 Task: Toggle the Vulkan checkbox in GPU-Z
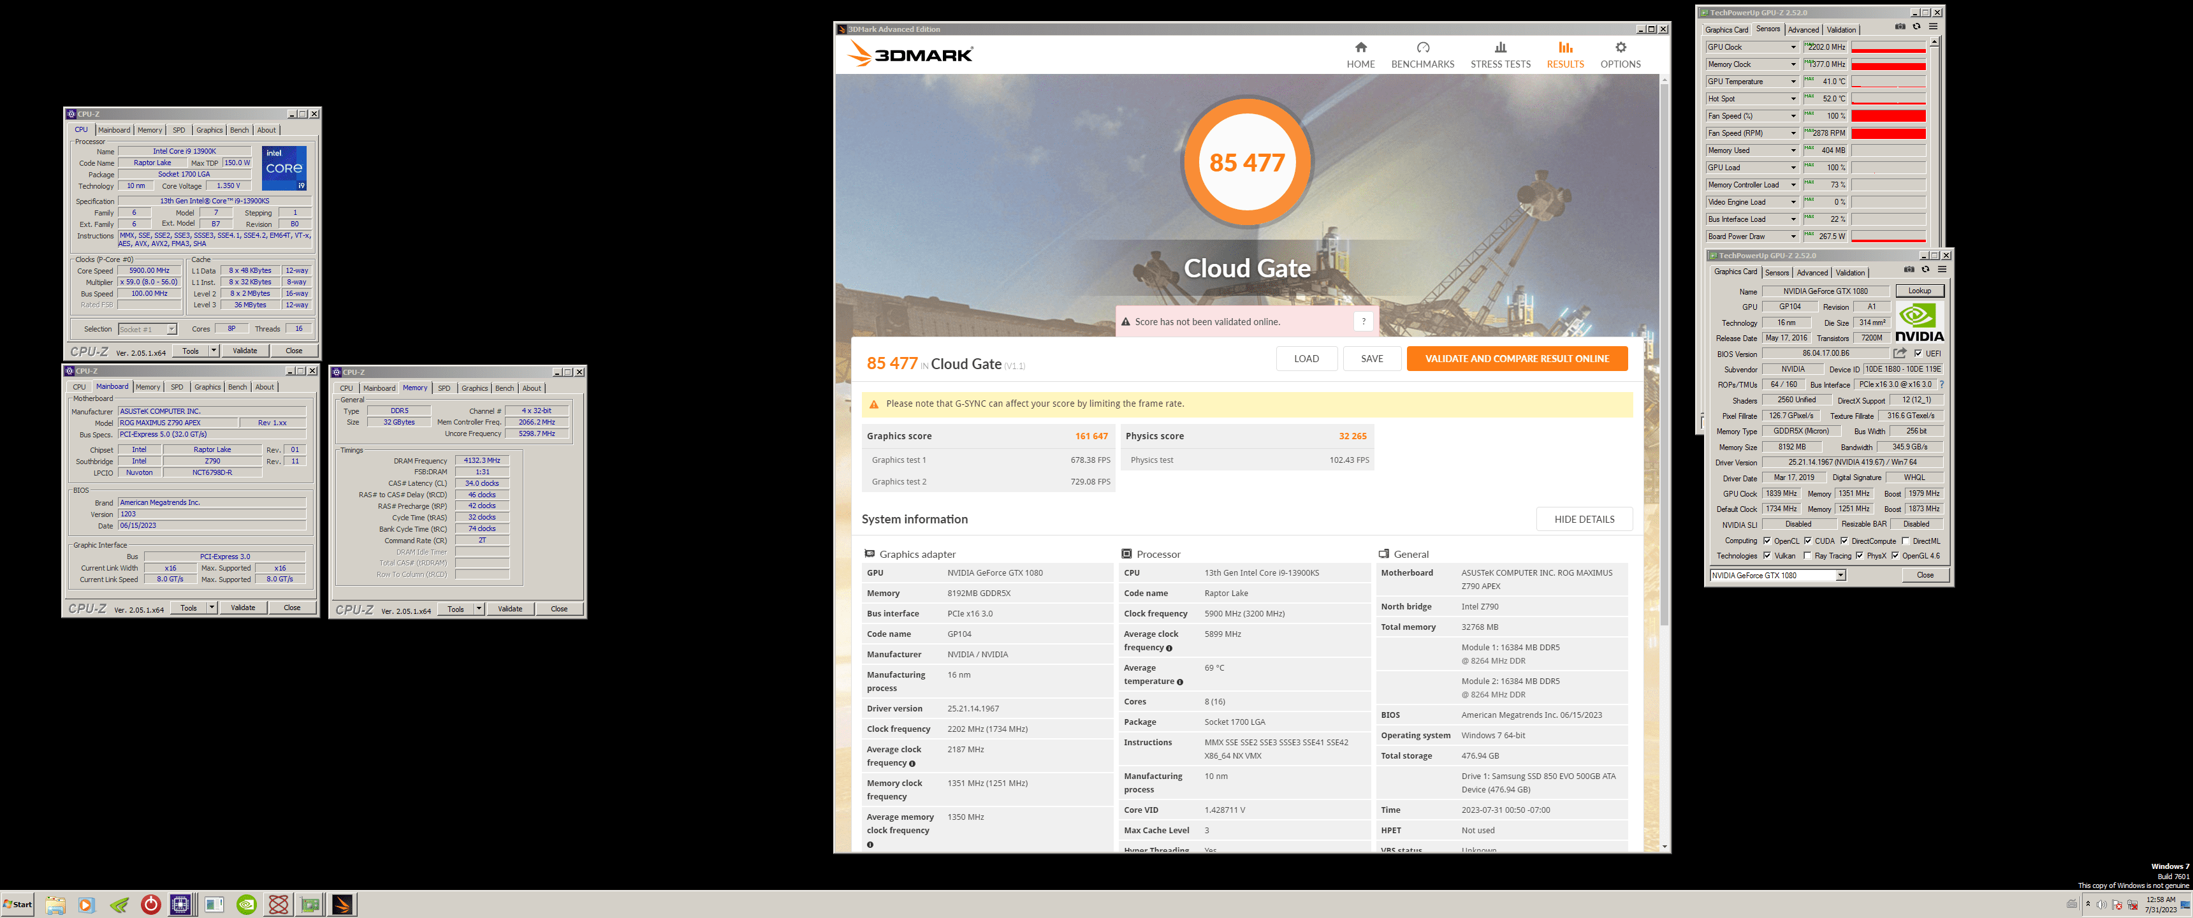coord(1767,556)
